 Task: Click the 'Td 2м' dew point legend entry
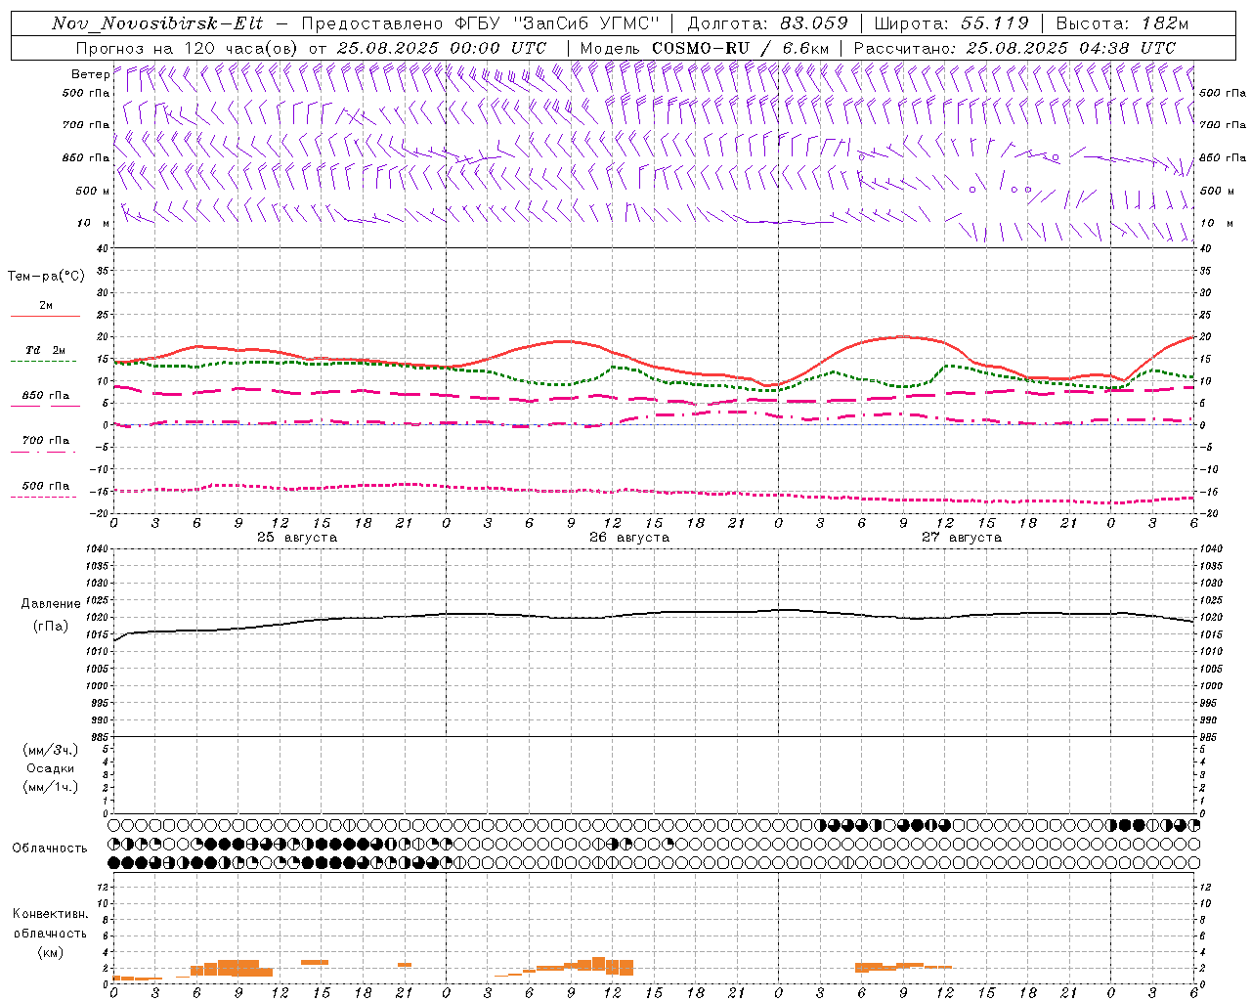[45, 350]
